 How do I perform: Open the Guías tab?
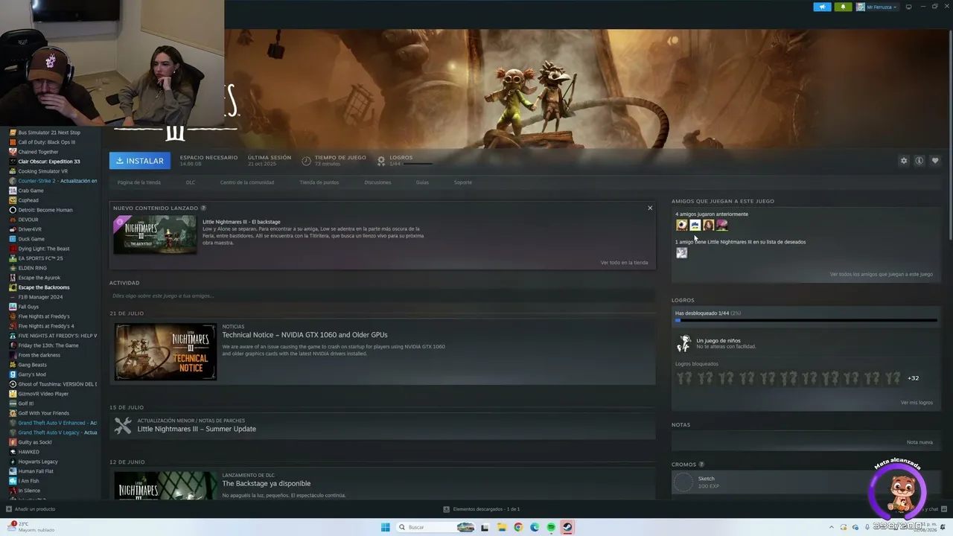pyautogui.click(x=422, y=182)
